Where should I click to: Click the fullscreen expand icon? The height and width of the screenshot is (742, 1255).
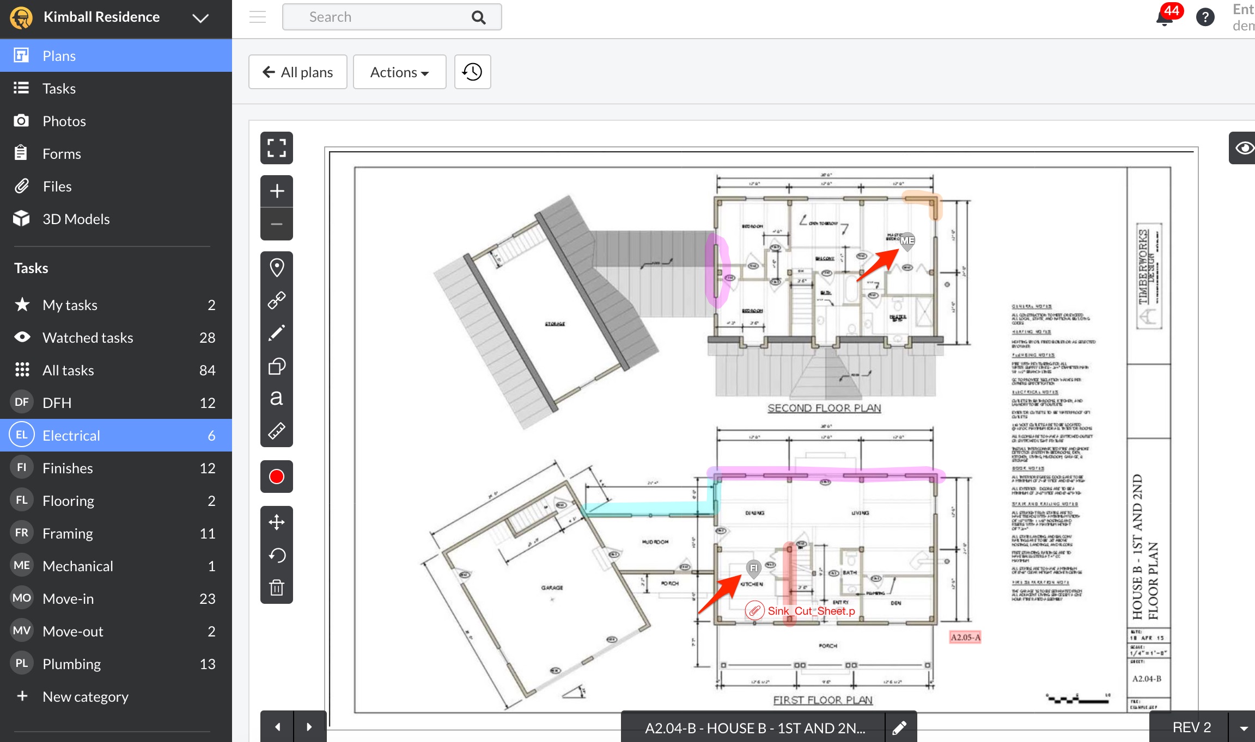click(x=277, y=148)
